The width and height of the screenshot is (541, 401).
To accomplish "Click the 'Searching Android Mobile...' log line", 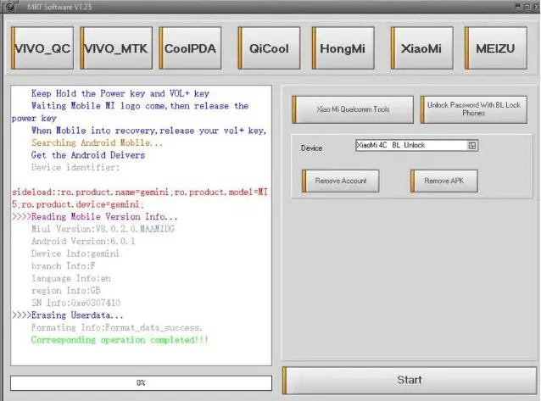I will [x=97, y=142].
